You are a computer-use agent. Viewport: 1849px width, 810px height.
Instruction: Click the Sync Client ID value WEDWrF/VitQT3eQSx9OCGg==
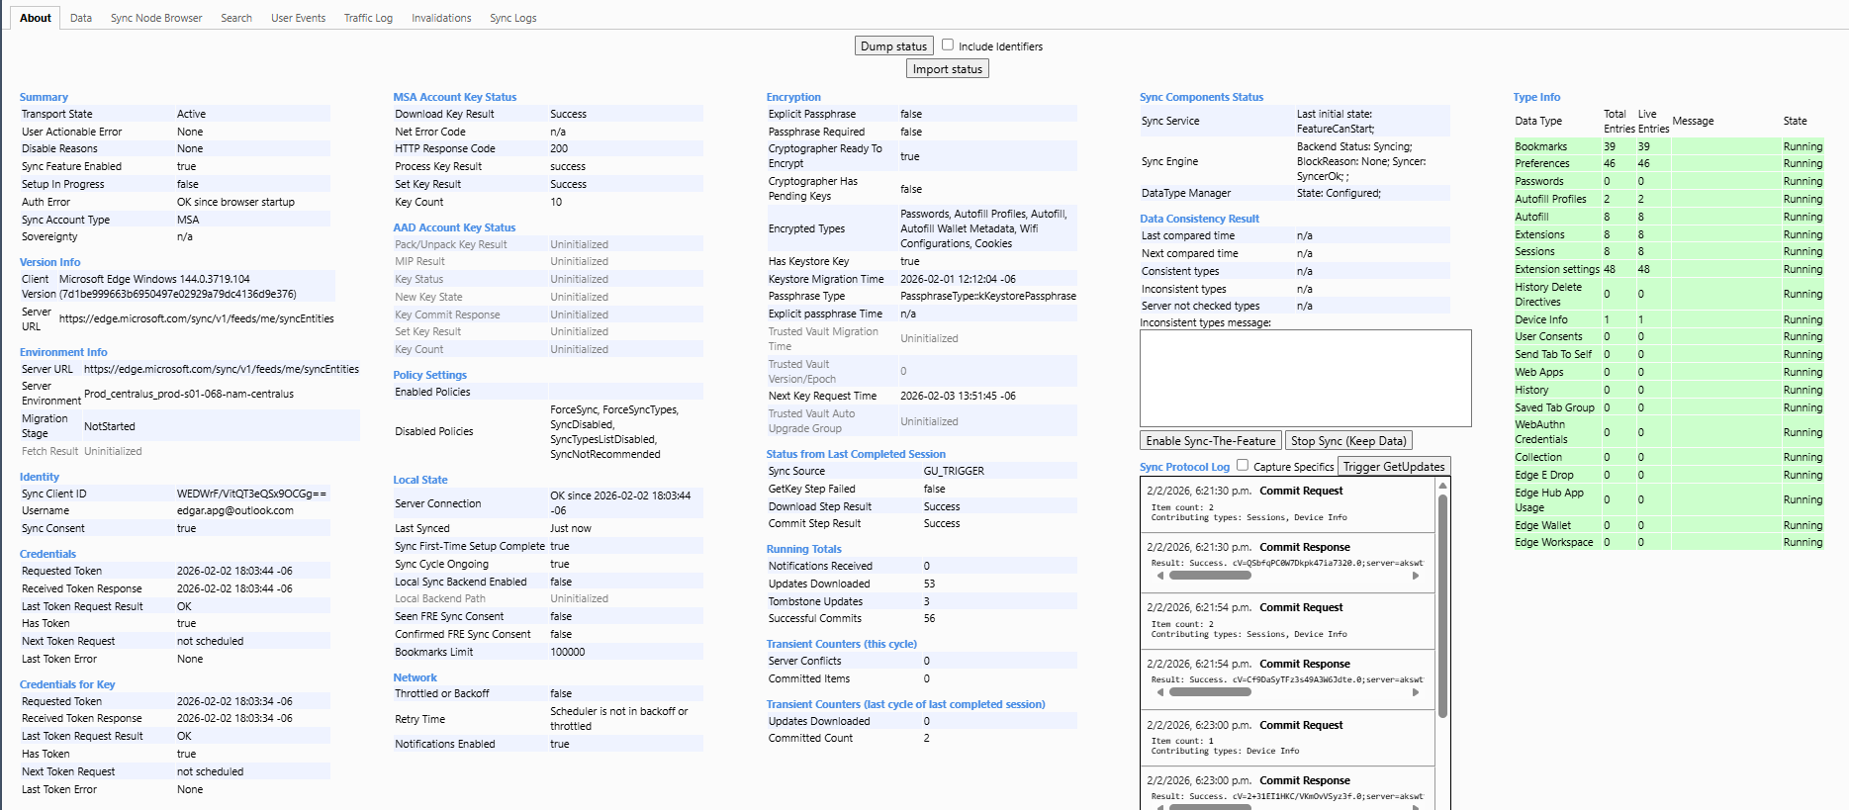pyautogui.click(x=251, y=494)
